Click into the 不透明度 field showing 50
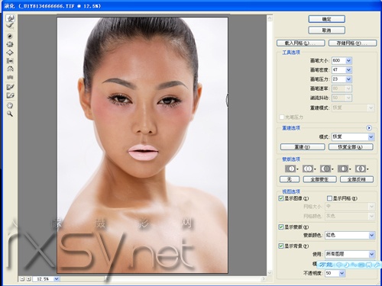The image size is (382, 286). pos(332,273)
